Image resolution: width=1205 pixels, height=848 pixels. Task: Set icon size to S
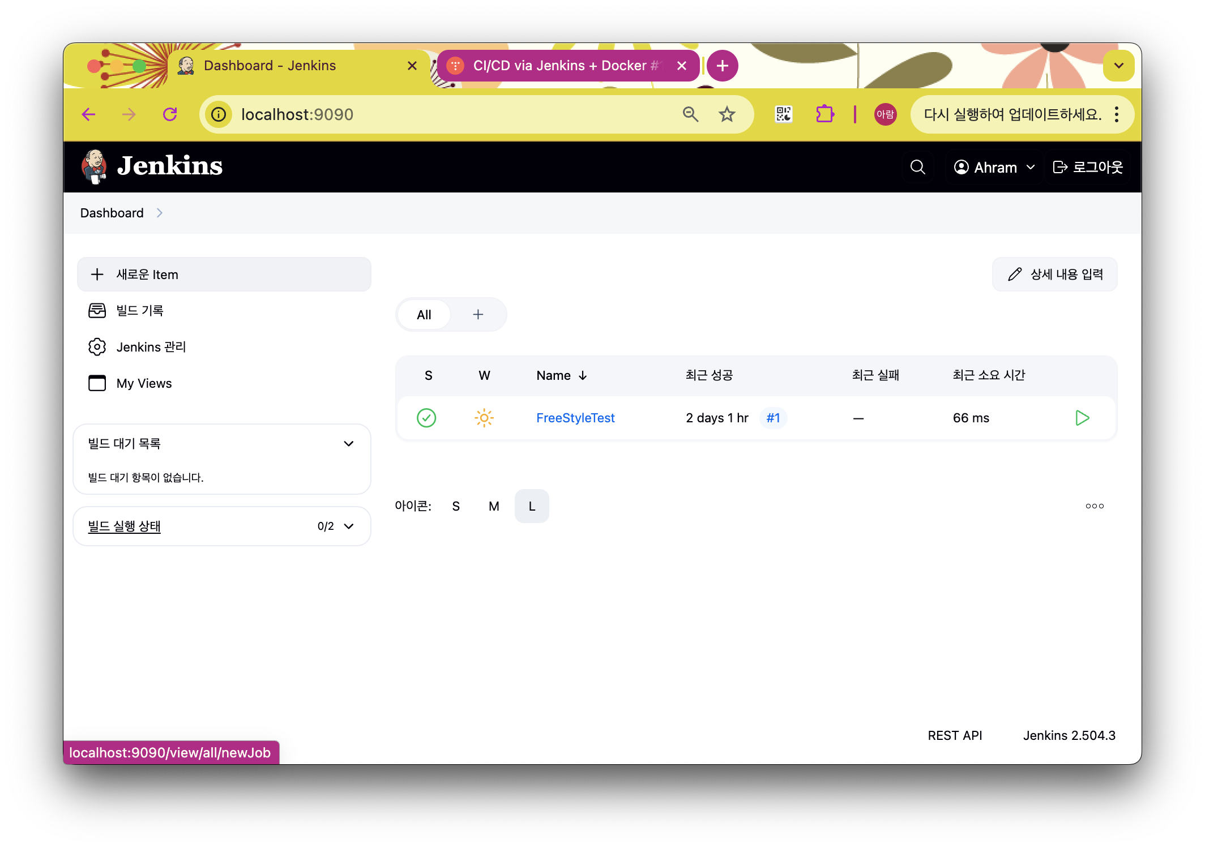coord(456,506)
